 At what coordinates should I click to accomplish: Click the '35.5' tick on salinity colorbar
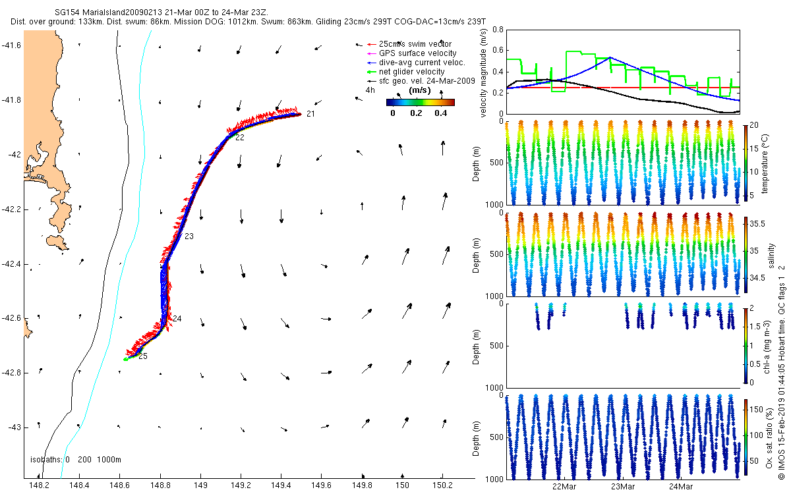(758, 225)
